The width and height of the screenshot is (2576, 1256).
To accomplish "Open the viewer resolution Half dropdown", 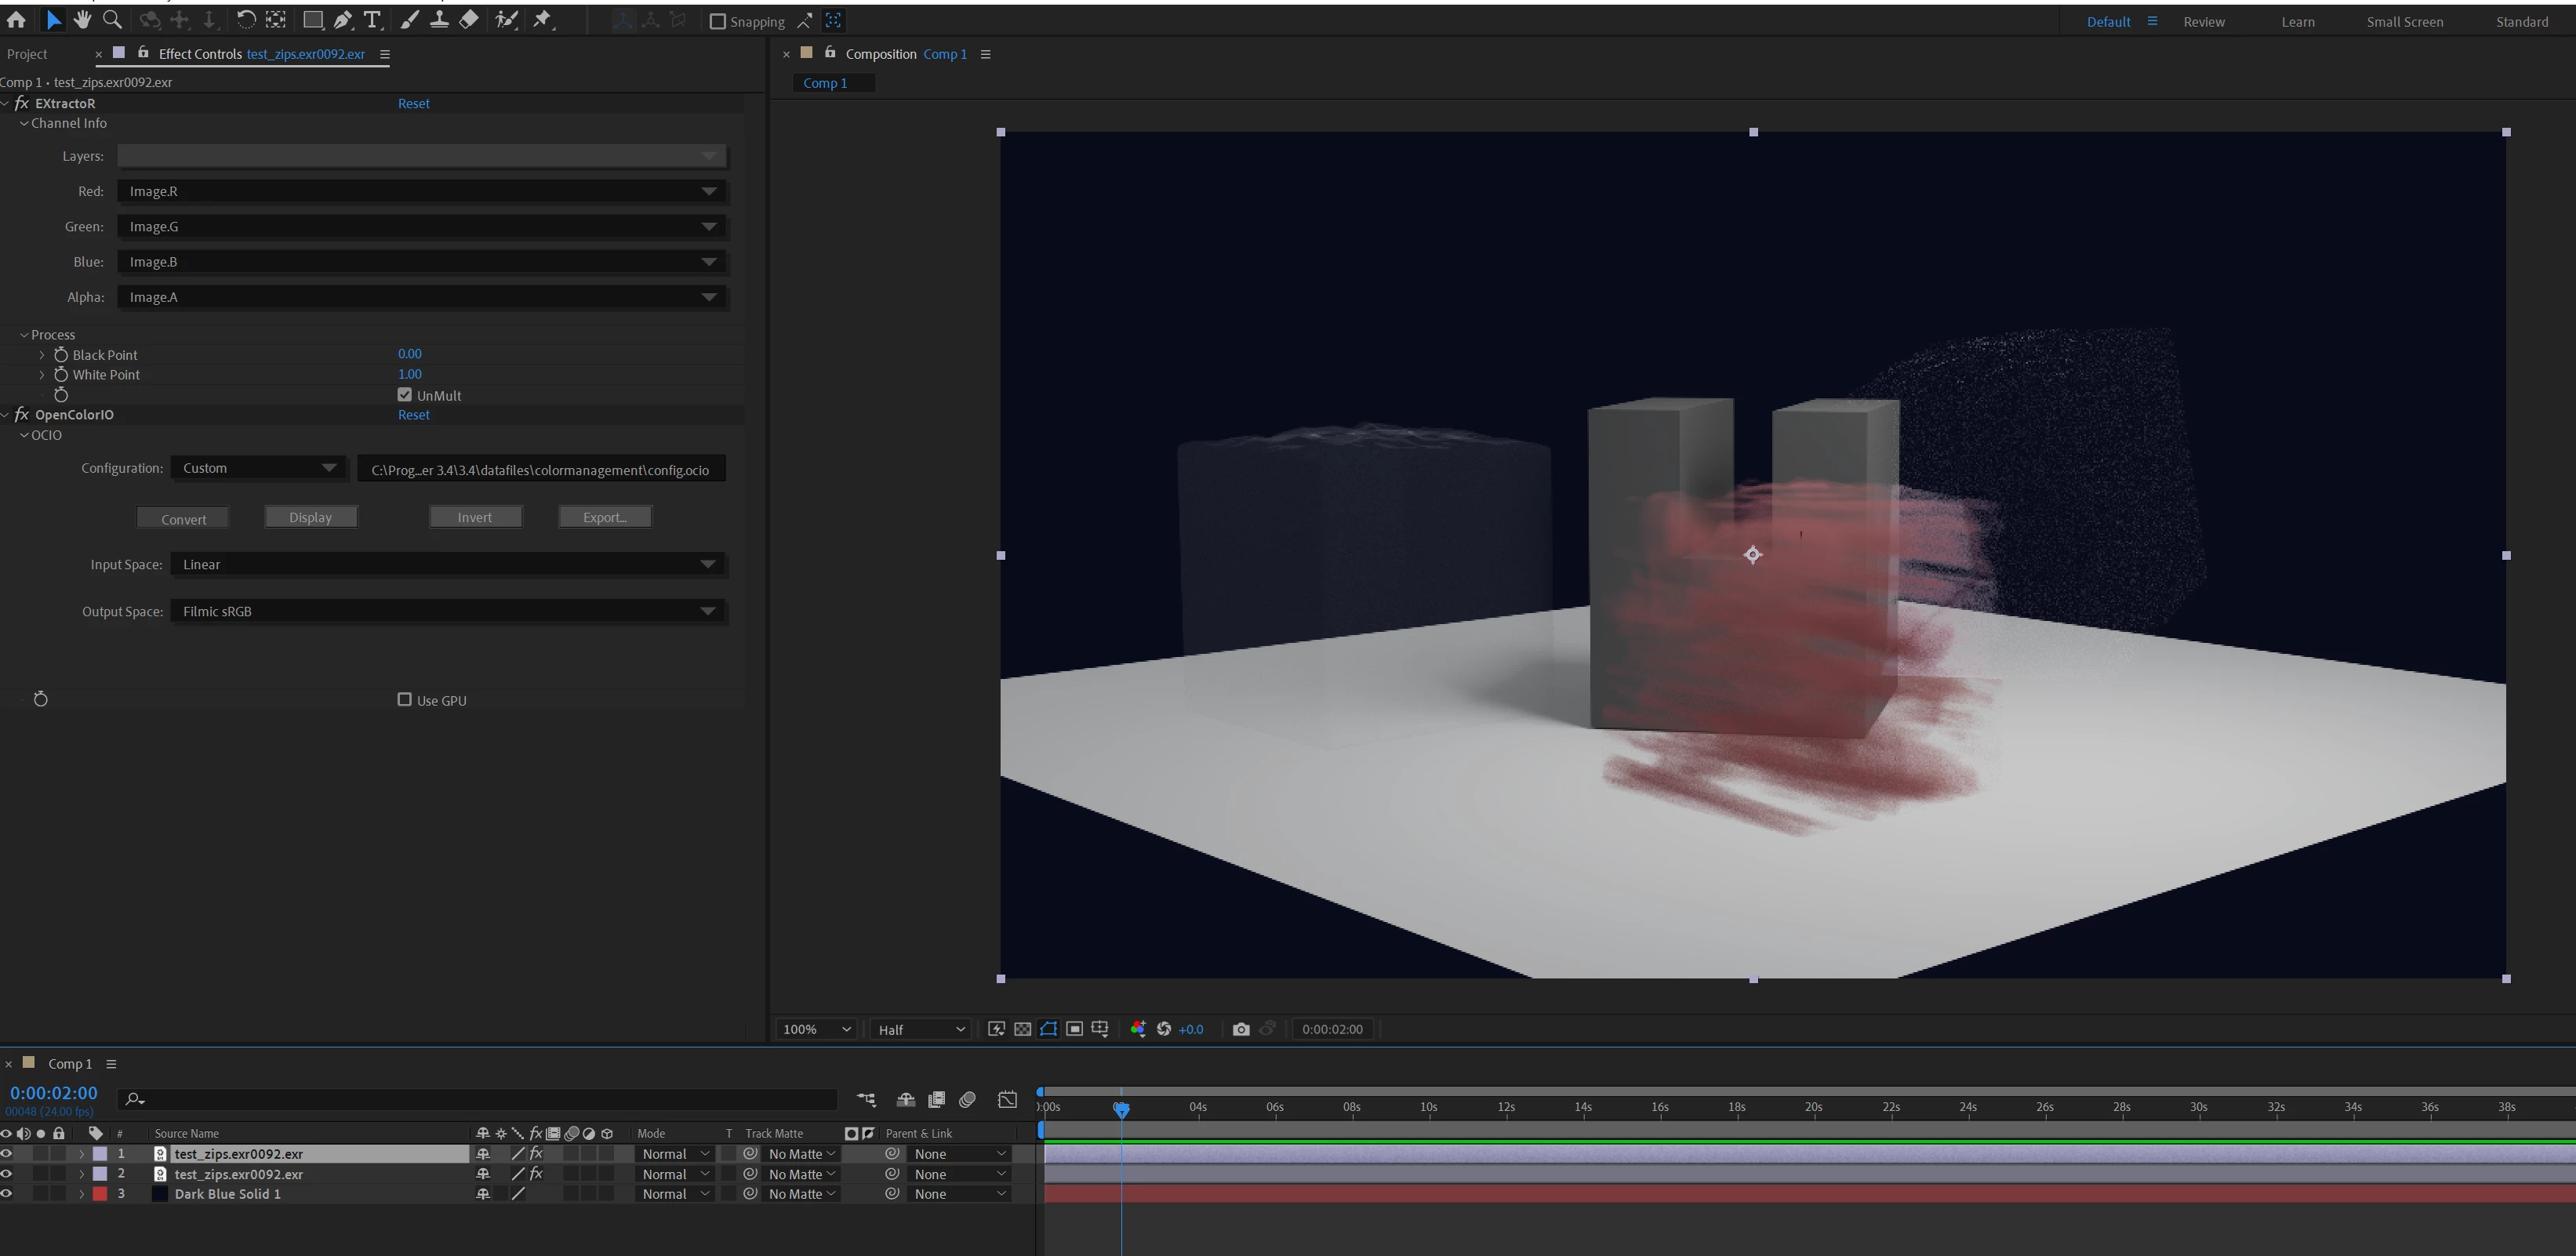I will 920,1029.
